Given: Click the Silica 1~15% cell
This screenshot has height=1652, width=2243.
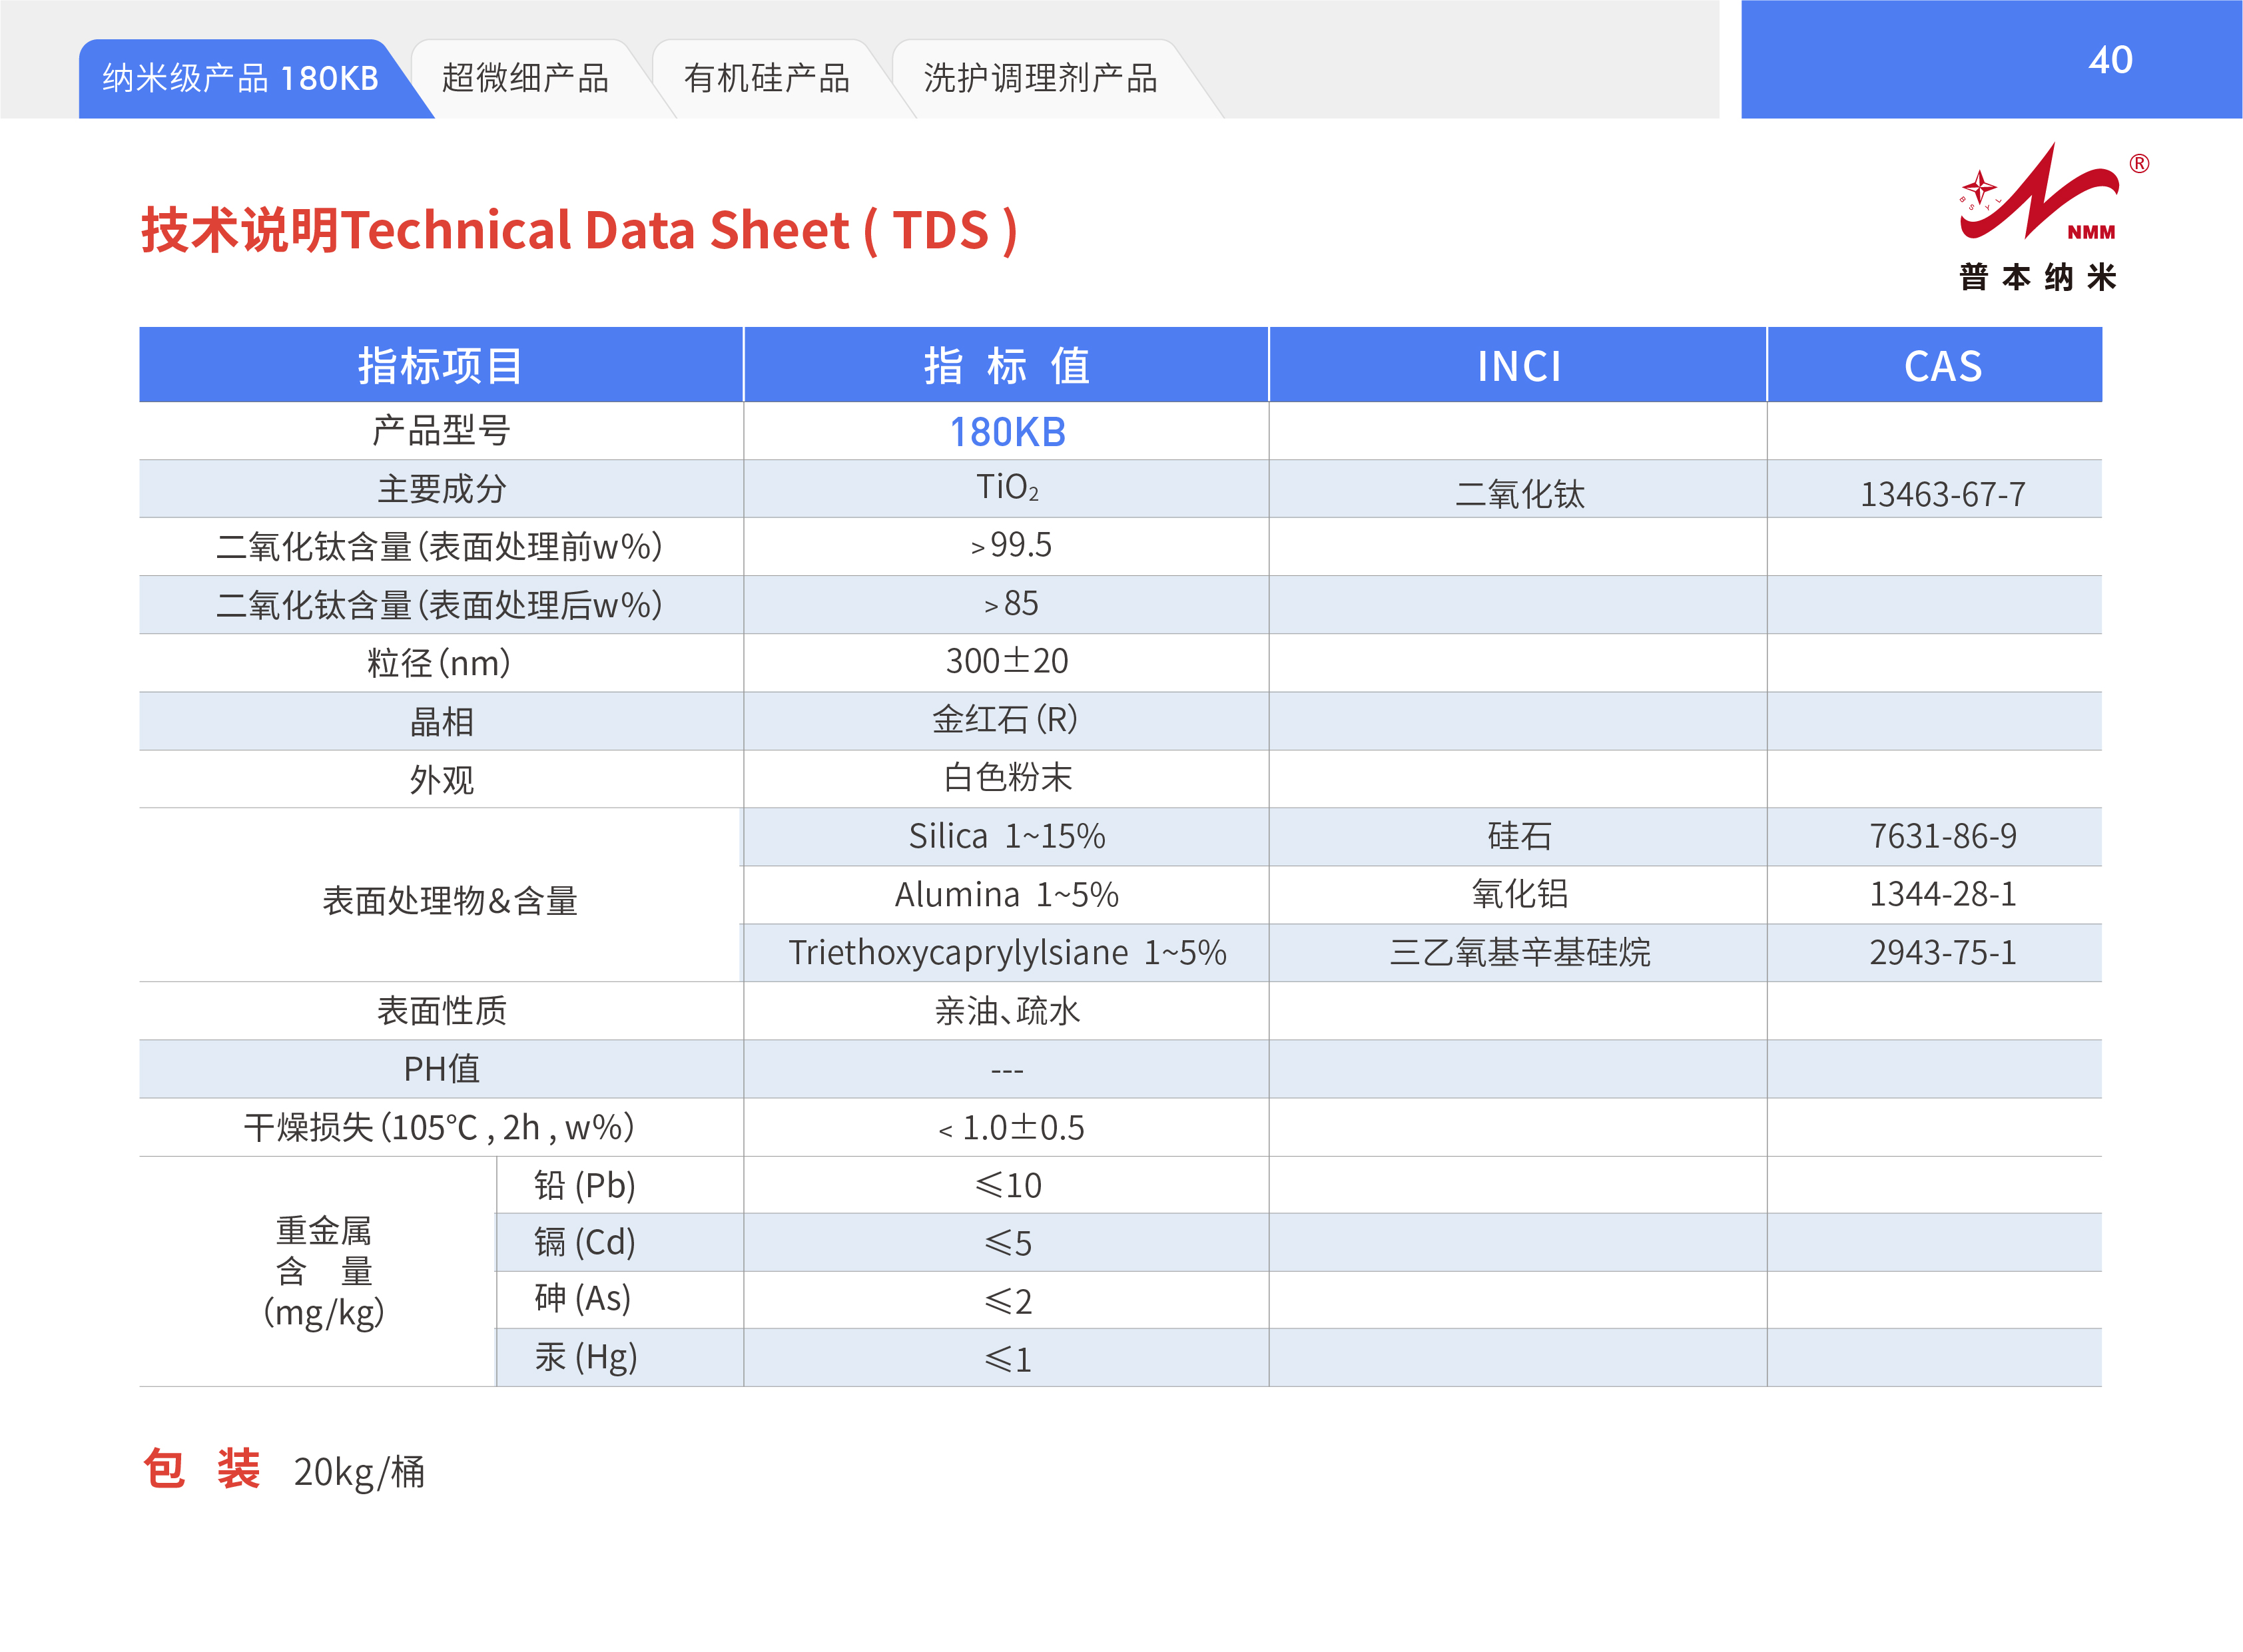Looking at the screenshot, I should point(1006,836).
